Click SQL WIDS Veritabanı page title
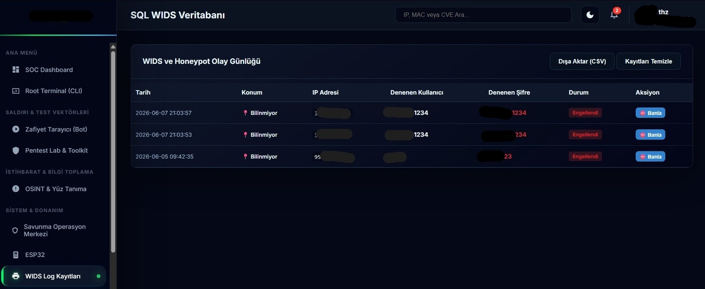The image size is (705, 289). (177, 15)
